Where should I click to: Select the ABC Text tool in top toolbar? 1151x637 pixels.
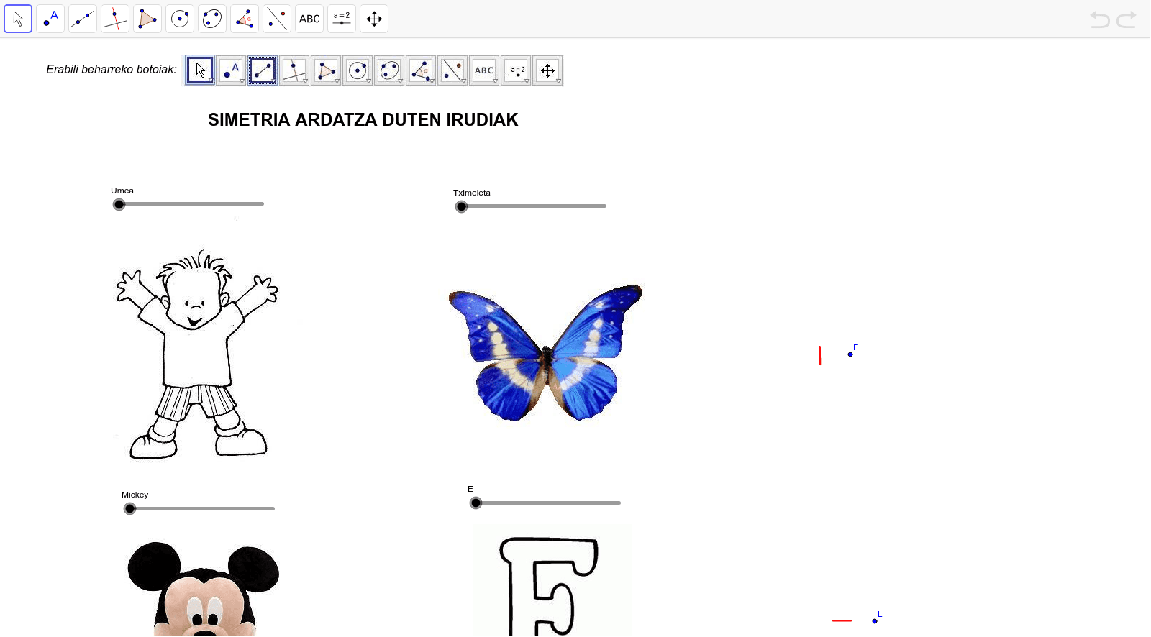tap(309, 19)
